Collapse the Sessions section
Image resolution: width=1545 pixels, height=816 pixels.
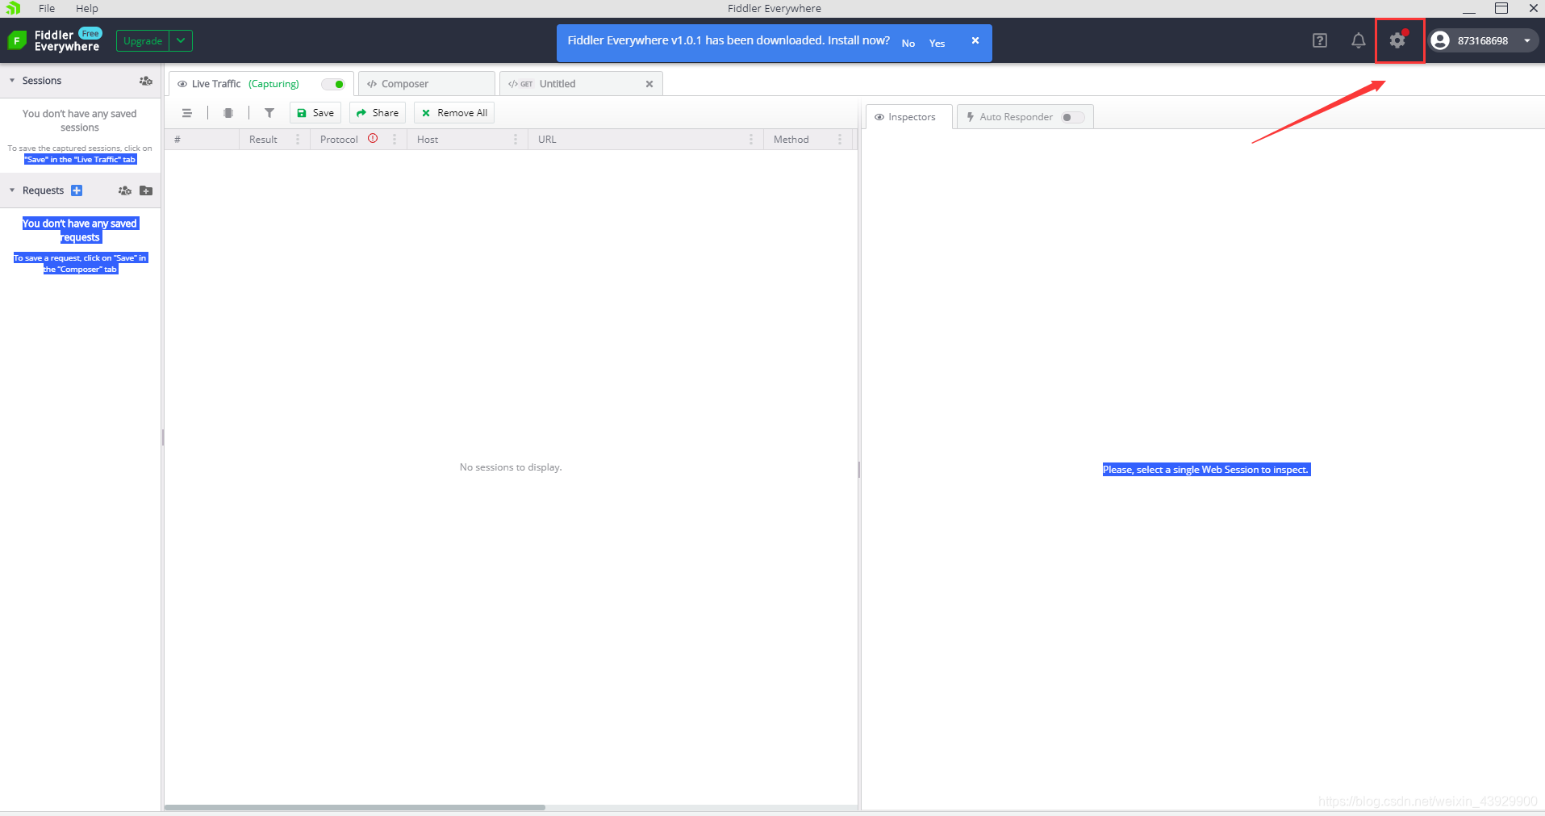click(12, 81)
